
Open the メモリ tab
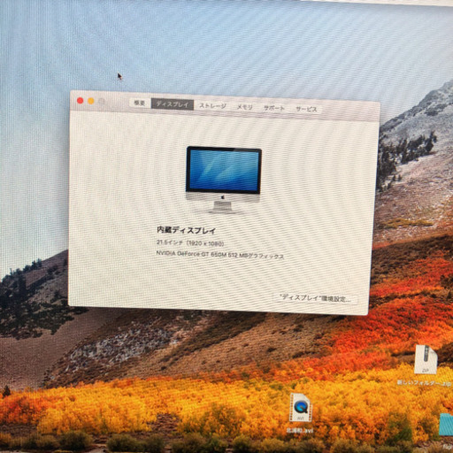point(244,107)
